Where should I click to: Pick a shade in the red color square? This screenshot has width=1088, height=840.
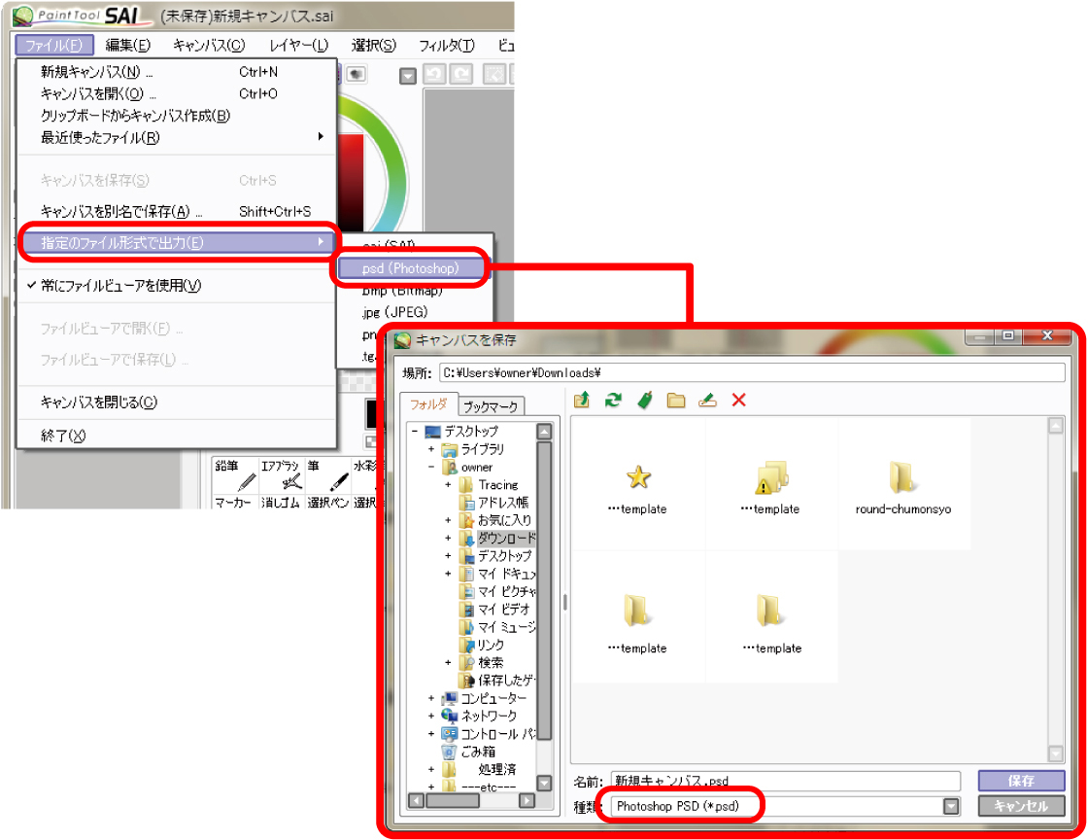351,181
